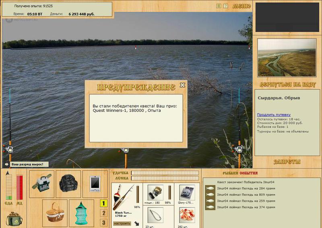Click Рыбаков на базе: 1 text
This screenshot has height=228, width=322.
273,127
